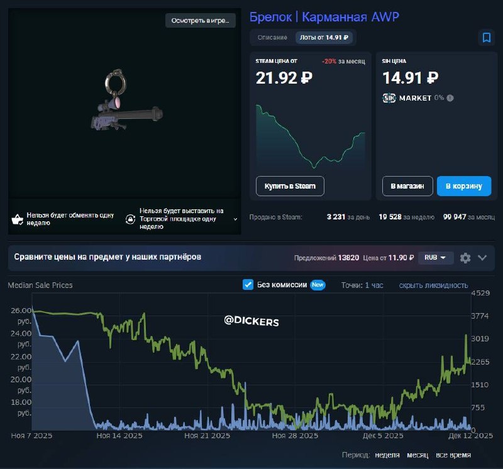
Task: Click the trade restriction basket icon
Action: pyautogui.click(x=18, y=219)
